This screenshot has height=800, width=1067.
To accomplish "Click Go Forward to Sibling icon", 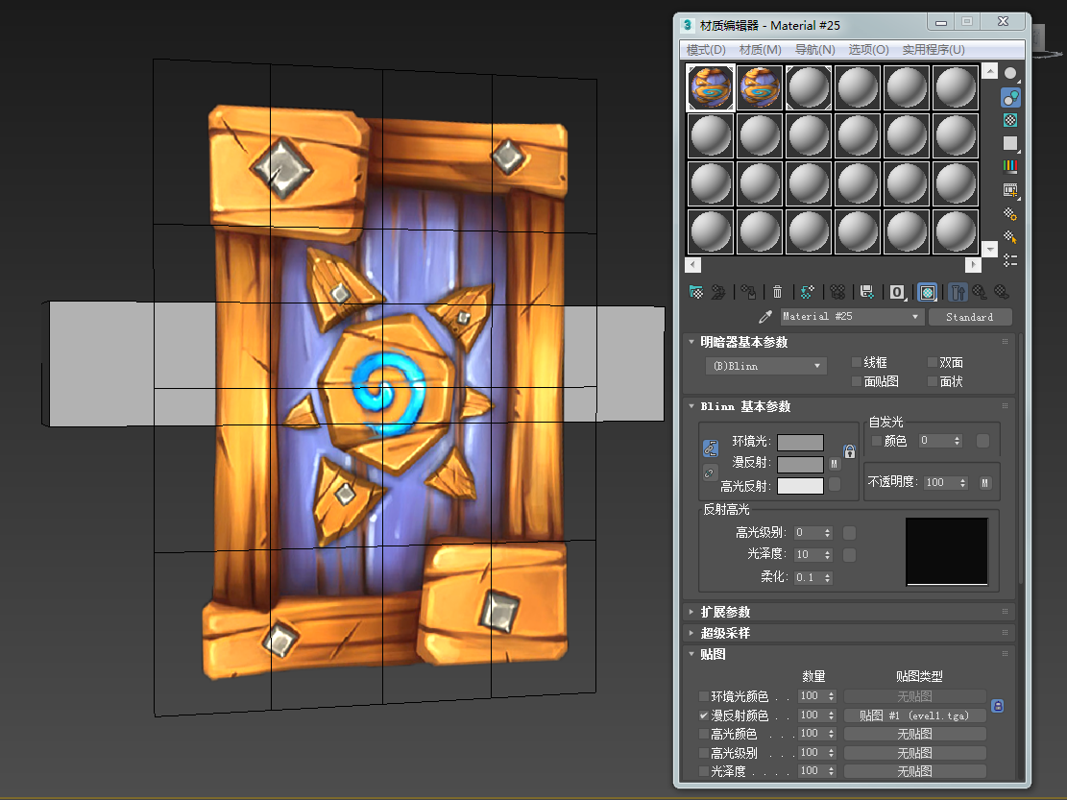I will pos(1002,293).
